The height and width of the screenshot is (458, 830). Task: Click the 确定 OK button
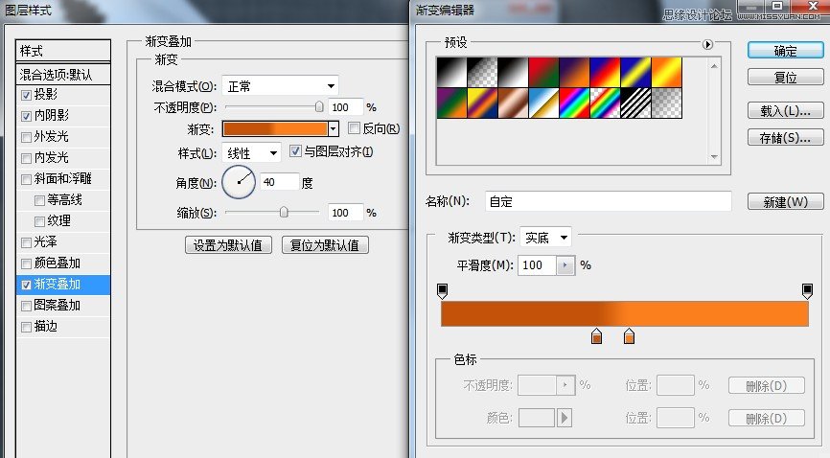[x=785, y=50]
